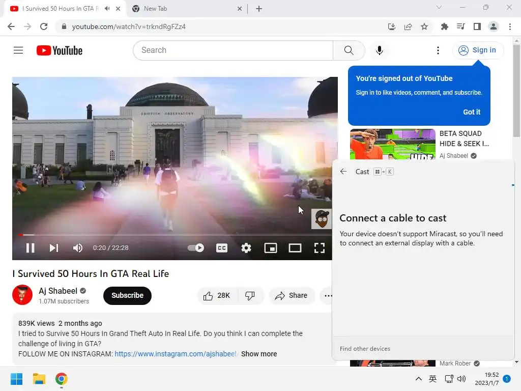The image size is (521, 391).
Task: Toggle autoplay switch in player
Action: [x=196, y=248]
